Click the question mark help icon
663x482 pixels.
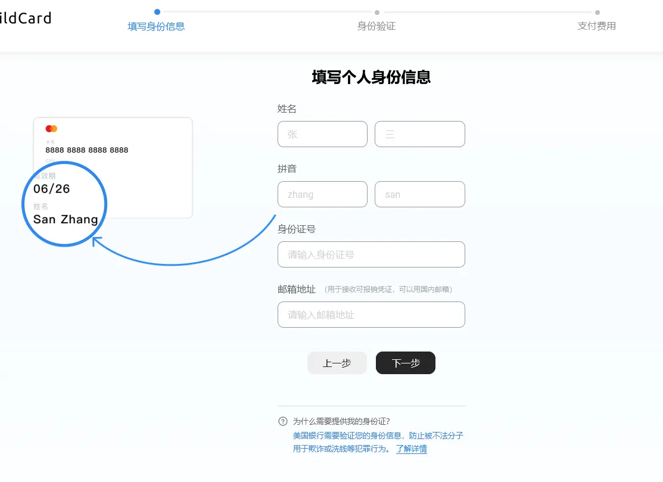click(282, 421)
